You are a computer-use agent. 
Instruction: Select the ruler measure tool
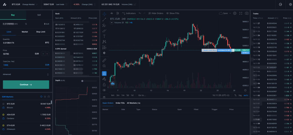click(104, 60)
